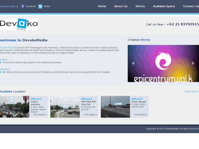
Task: Click the address 'Jl. Daan Mogot - Jakarta barat'
Action: point(139,105)
